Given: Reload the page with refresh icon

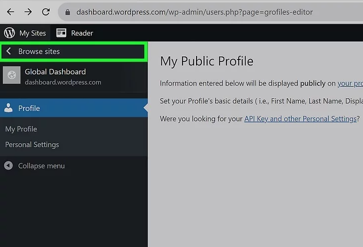Looking at the screenshot, I should (x=46, y=12).
